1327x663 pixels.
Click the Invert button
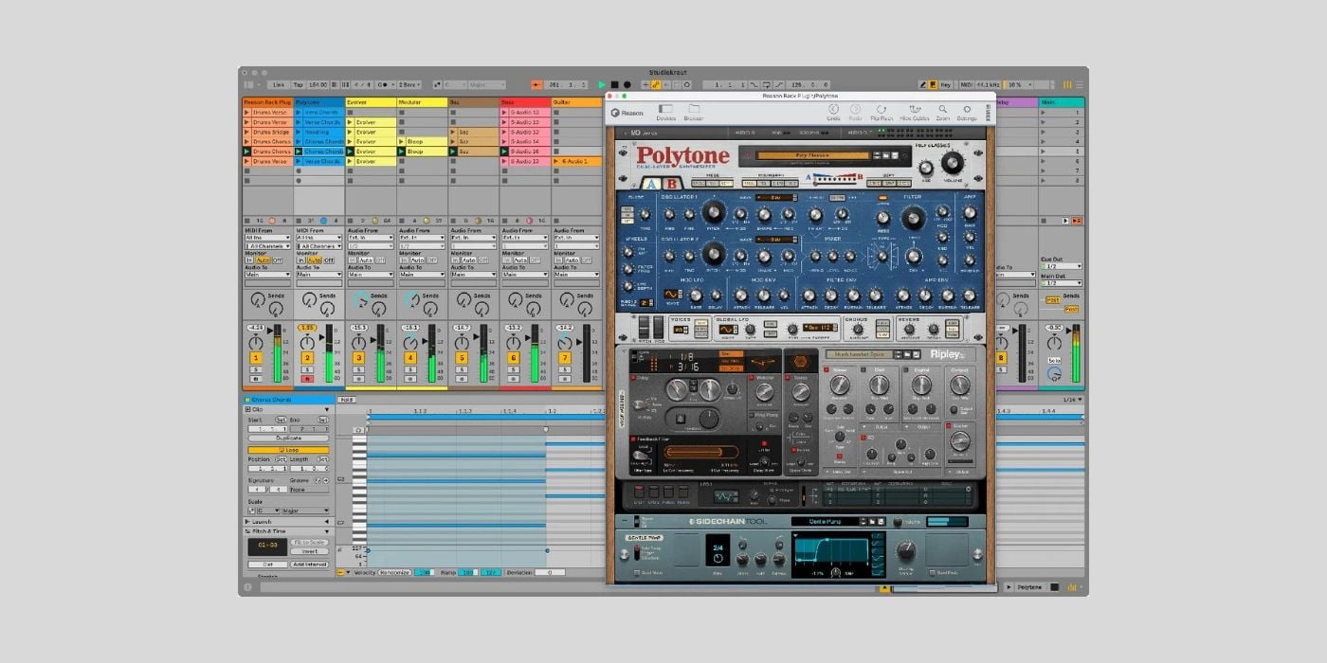pyautogui.click(x=309, y=550)
